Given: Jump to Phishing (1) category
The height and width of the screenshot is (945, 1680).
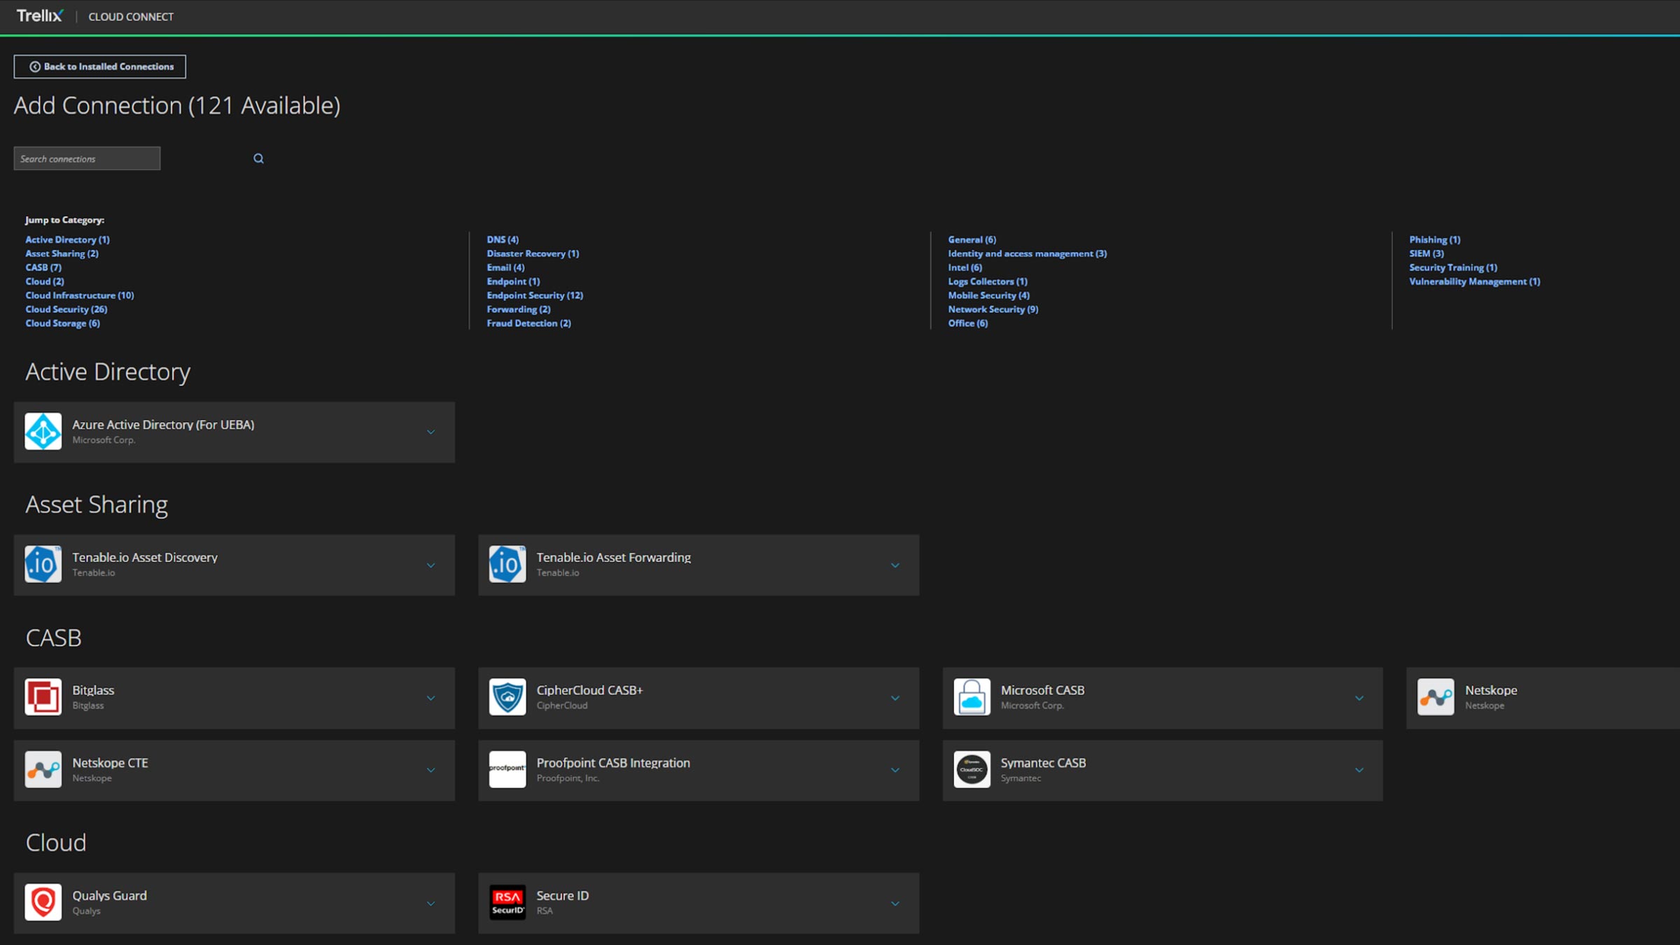Looking at the screenshot, I should tap(1434, 239).
